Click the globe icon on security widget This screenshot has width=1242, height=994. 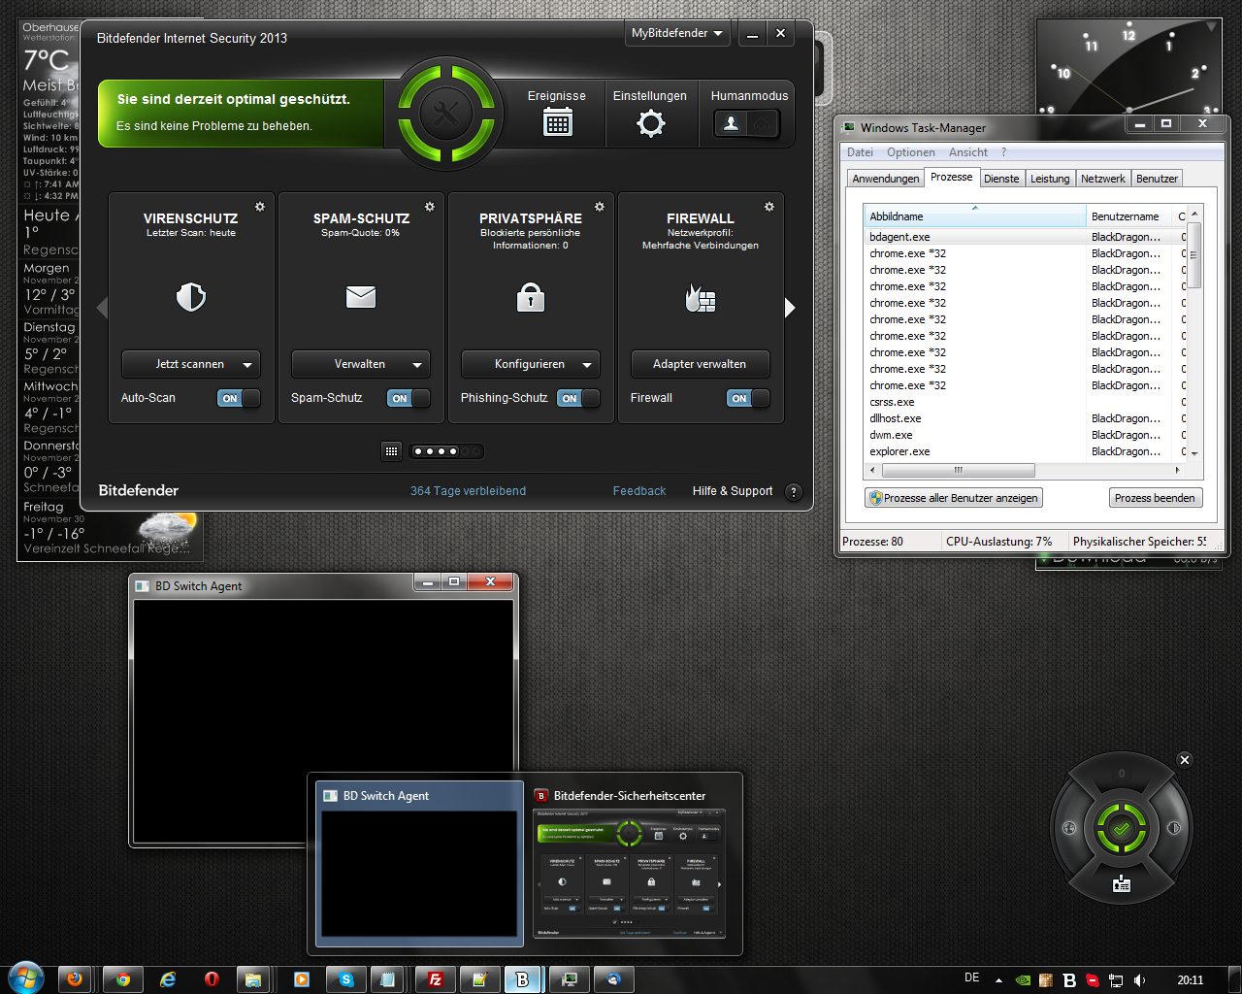[1069, 828]
